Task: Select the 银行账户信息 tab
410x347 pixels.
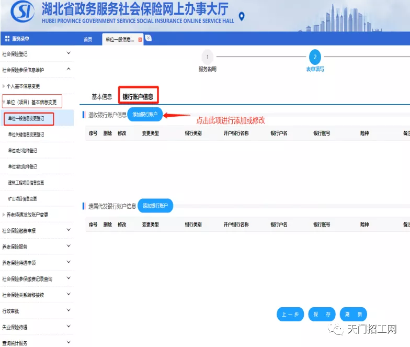Action: 138,97
